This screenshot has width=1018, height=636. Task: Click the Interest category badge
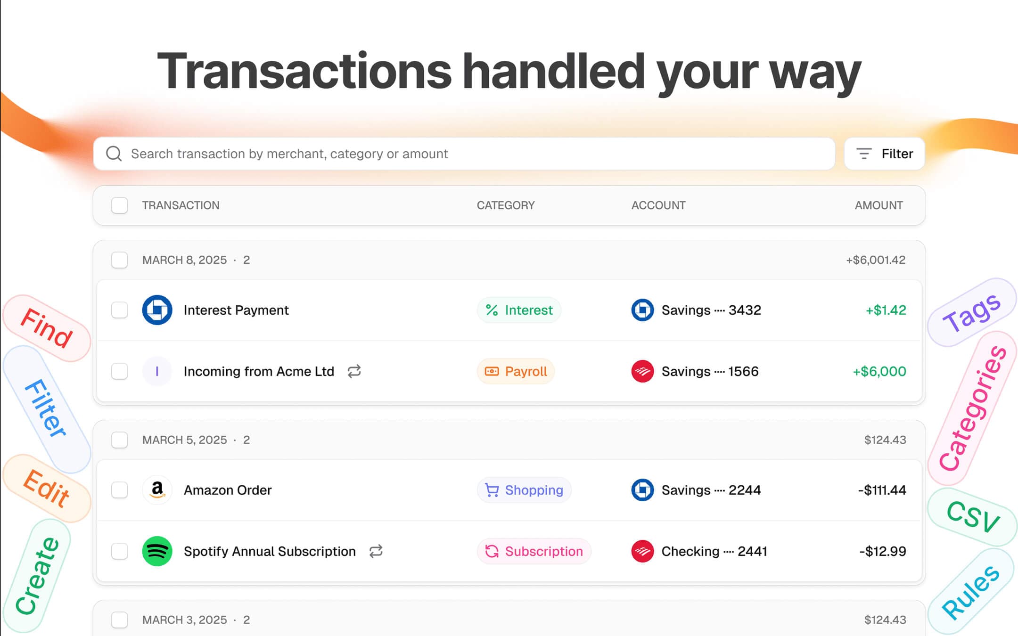coord(518,310)
